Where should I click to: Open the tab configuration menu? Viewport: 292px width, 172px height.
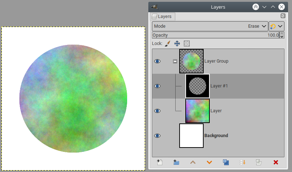pos(283,16)
